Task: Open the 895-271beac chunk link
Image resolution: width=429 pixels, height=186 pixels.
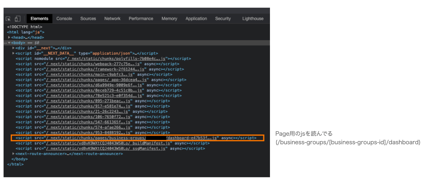Action: (x=88, y=101)
